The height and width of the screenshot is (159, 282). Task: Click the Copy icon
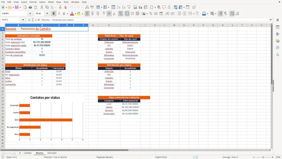pos(47,7)
